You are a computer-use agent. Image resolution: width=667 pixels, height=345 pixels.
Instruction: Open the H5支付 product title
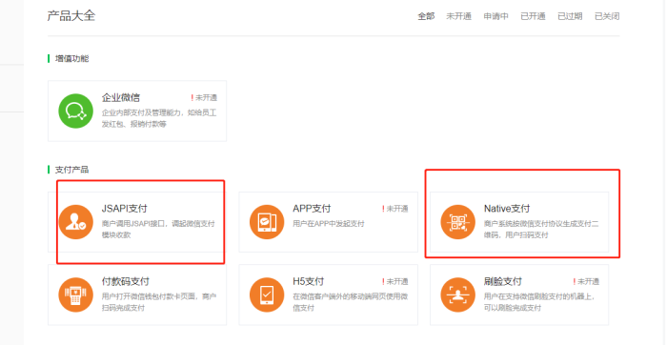tap(309, 281)
